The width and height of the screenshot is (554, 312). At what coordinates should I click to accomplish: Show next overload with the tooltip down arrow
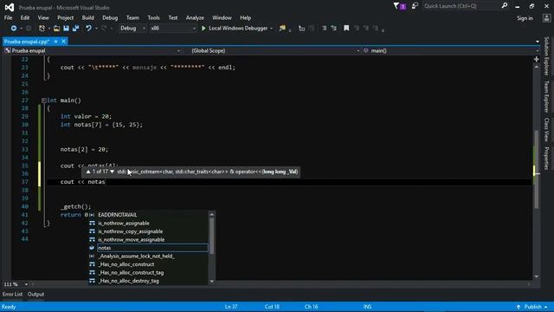pos(112,172)
